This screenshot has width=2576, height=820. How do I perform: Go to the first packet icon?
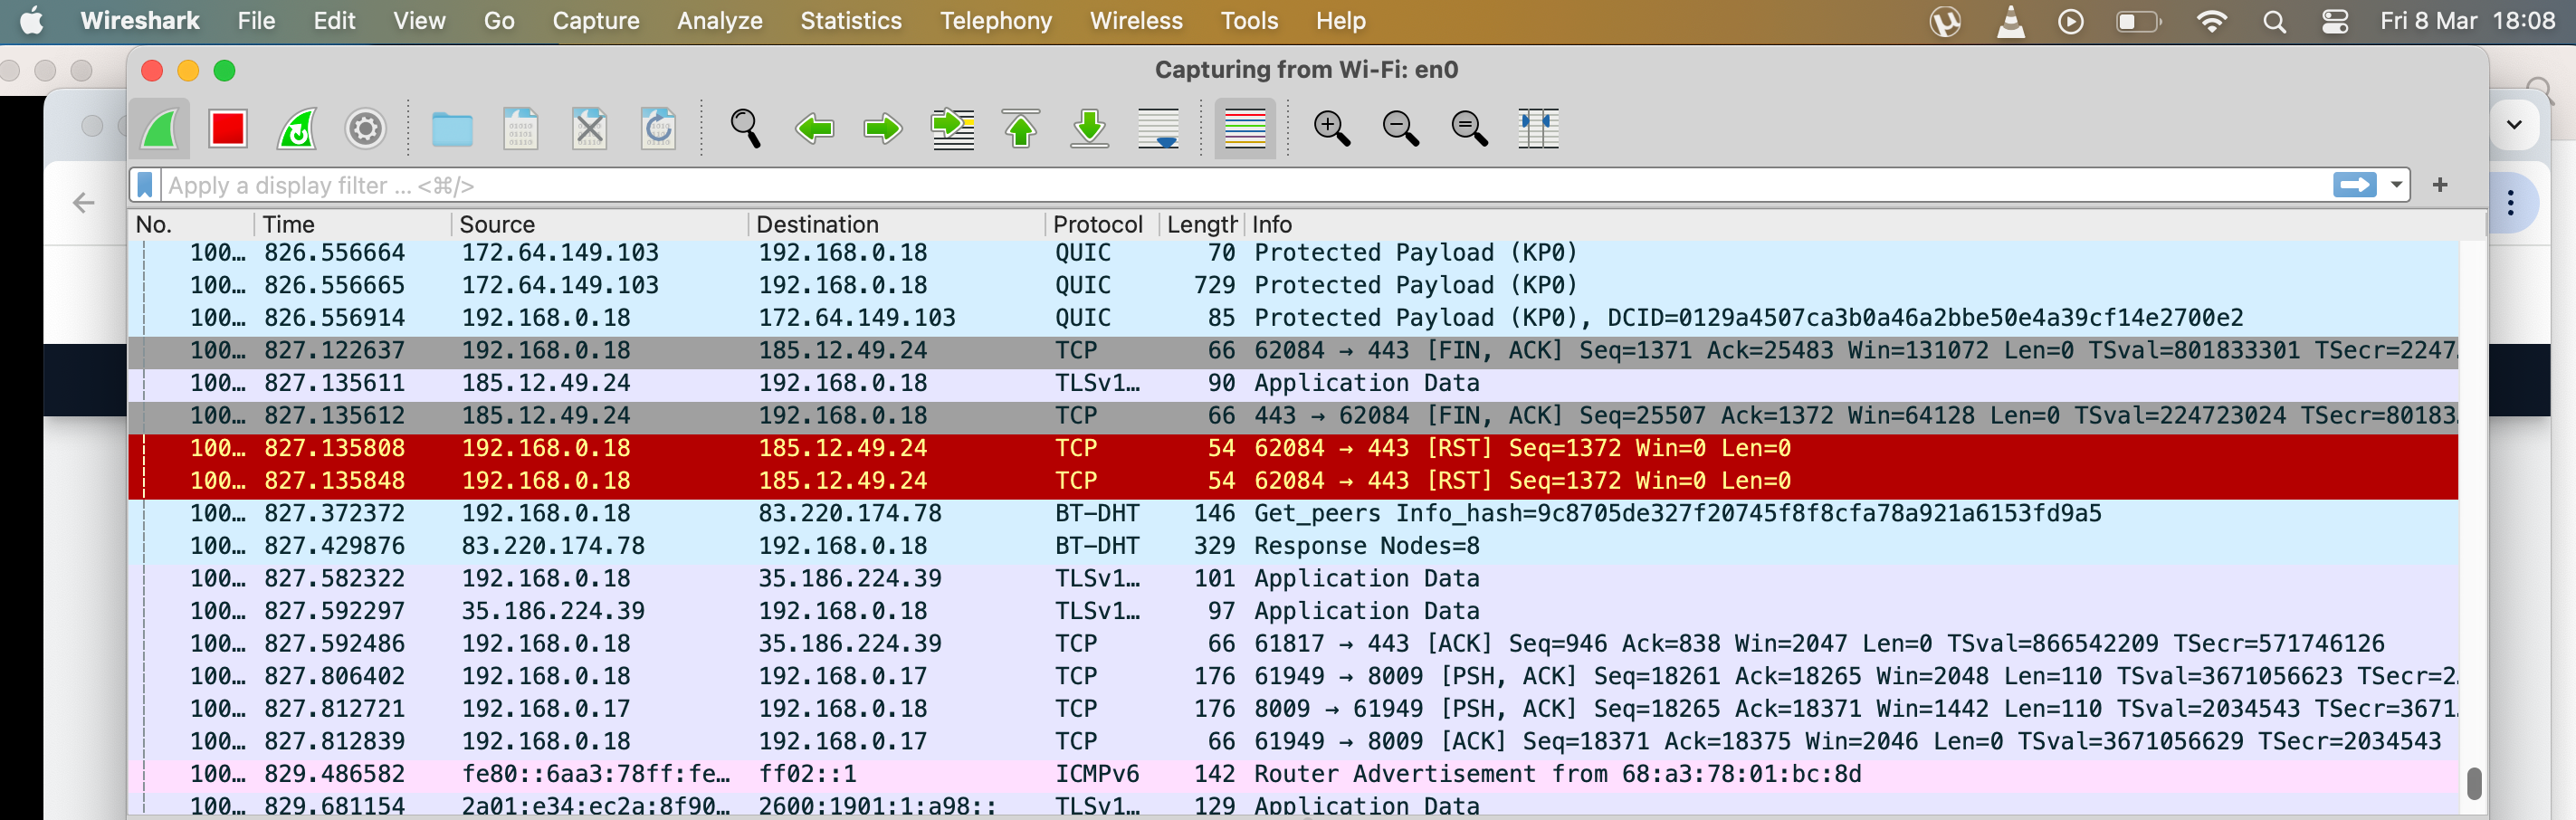[x=1021, y=129]
